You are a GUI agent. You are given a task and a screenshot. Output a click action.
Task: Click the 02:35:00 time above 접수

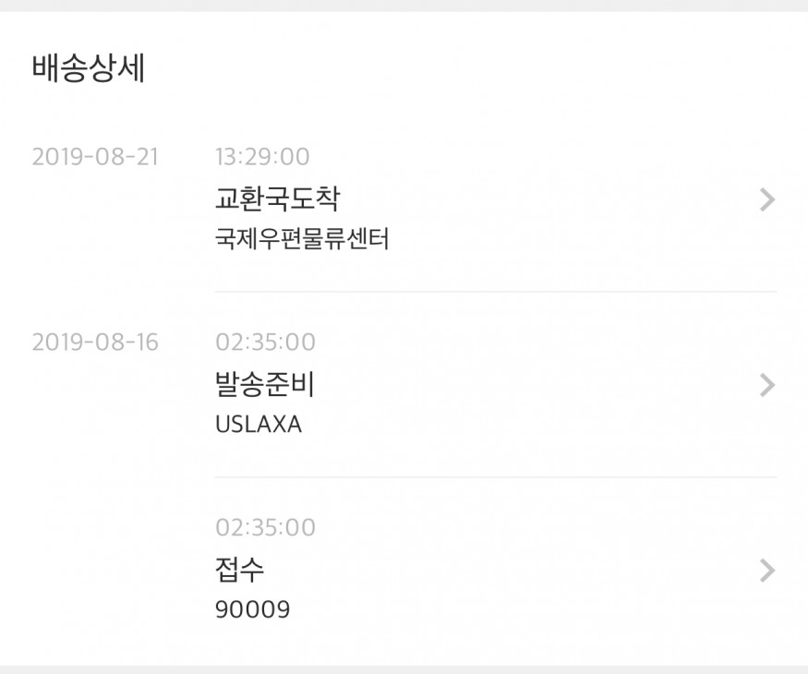[265, 528]
